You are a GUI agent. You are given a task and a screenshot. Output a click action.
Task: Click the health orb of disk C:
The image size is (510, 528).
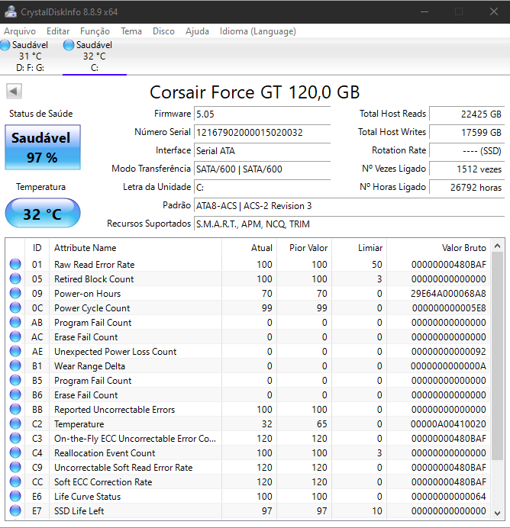pyautogui.click(x=69, y=45)
